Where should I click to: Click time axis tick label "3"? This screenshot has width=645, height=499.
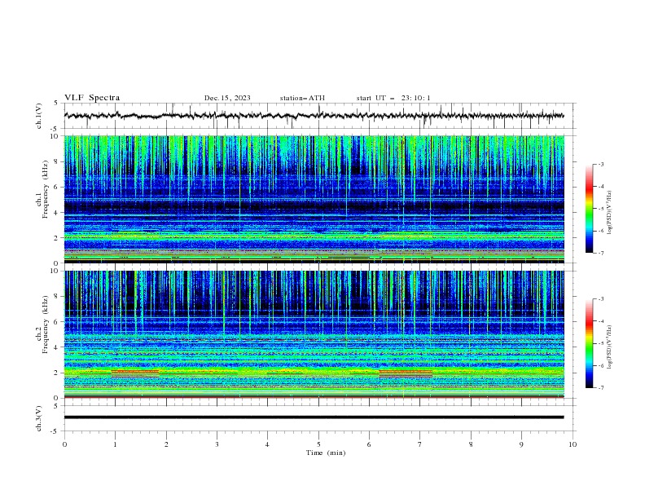217,444
